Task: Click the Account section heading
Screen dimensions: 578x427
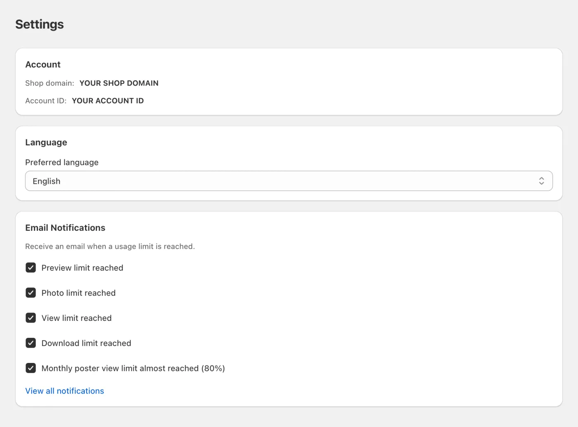Action: (x=43, y=64)
